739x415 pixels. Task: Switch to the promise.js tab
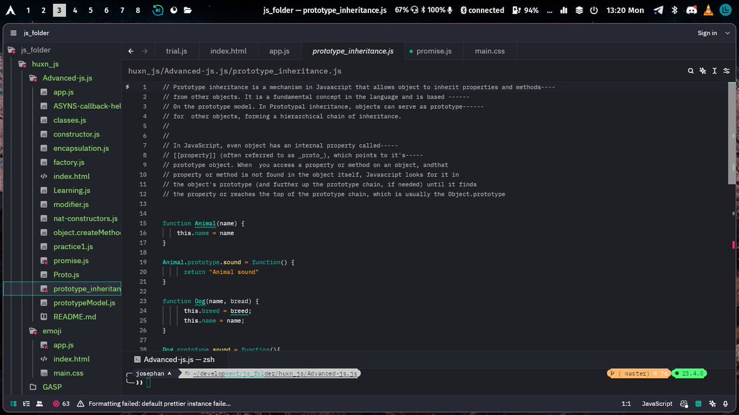(434, 51)
